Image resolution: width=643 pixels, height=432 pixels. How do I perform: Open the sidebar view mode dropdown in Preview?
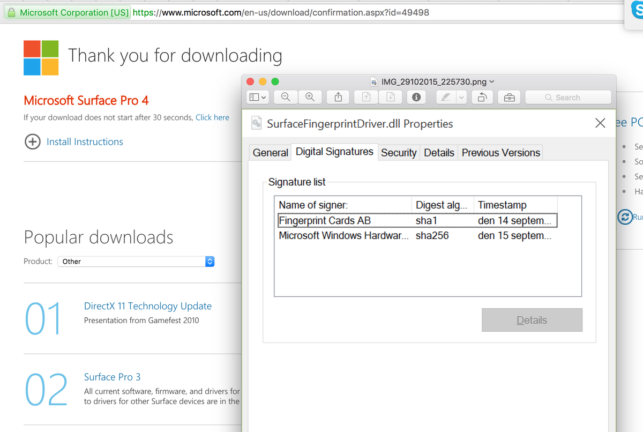(258, 97)
